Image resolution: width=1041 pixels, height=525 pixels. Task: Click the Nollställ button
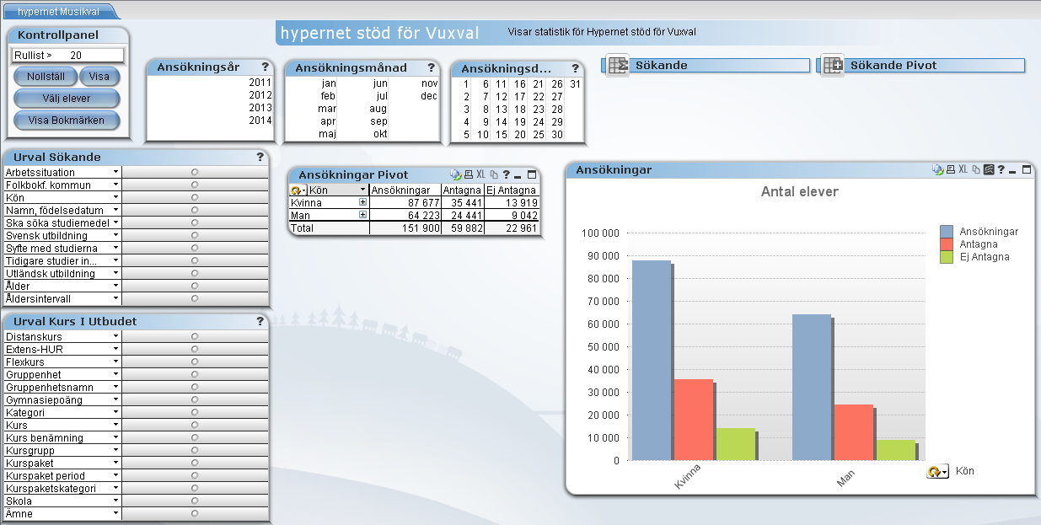tap(46, 76)
